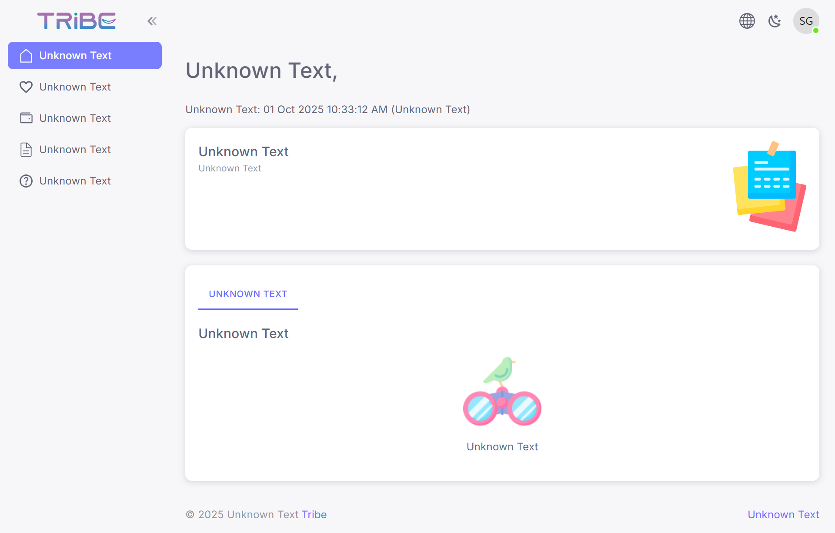Image resolution: width=835 pixels, height=533 pixels.
Task: Open the globe language selector
Action: pyautogui.click(x=747, y=21)
